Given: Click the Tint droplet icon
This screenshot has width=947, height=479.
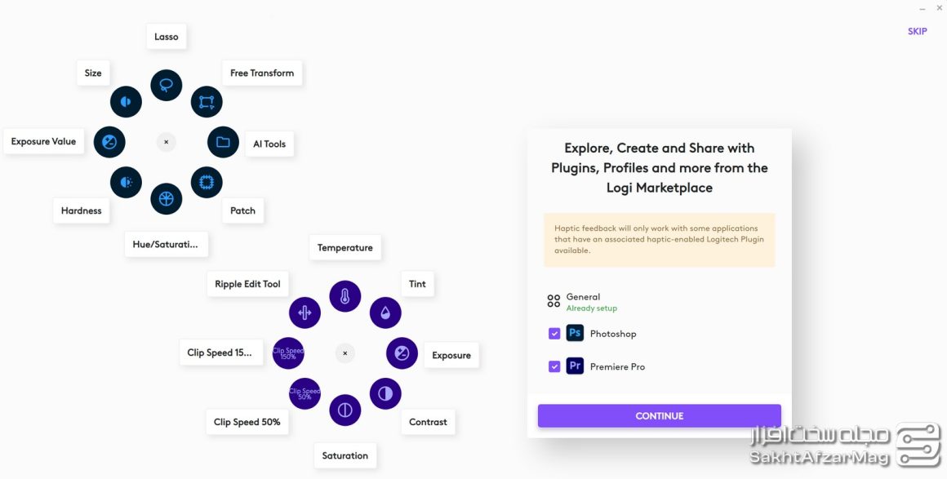Looking at the screenshot, I should 385,313.
